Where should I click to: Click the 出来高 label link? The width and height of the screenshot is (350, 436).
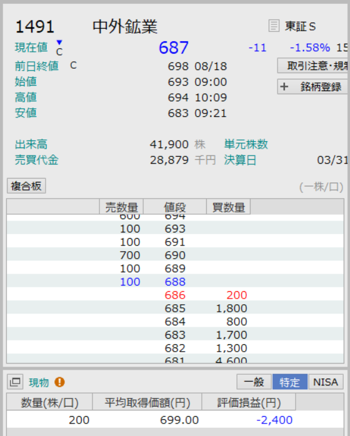pos(31,144)
